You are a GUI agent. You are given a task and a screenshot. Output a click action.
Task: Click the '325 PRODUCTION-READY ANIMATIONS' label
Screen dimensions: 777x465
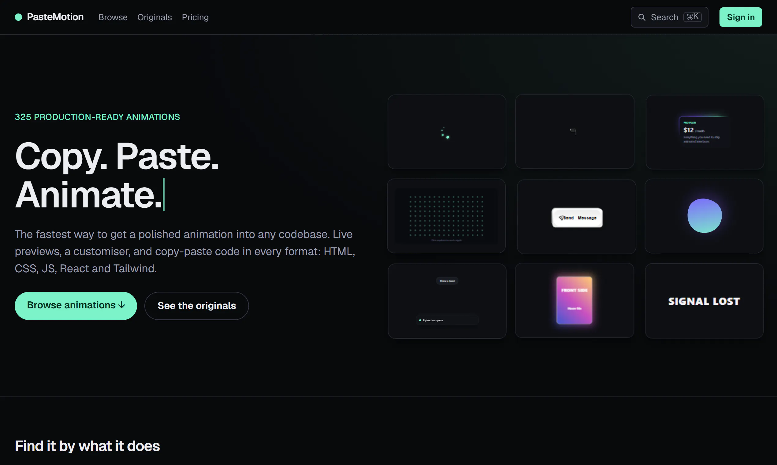[x=97, y=117]
